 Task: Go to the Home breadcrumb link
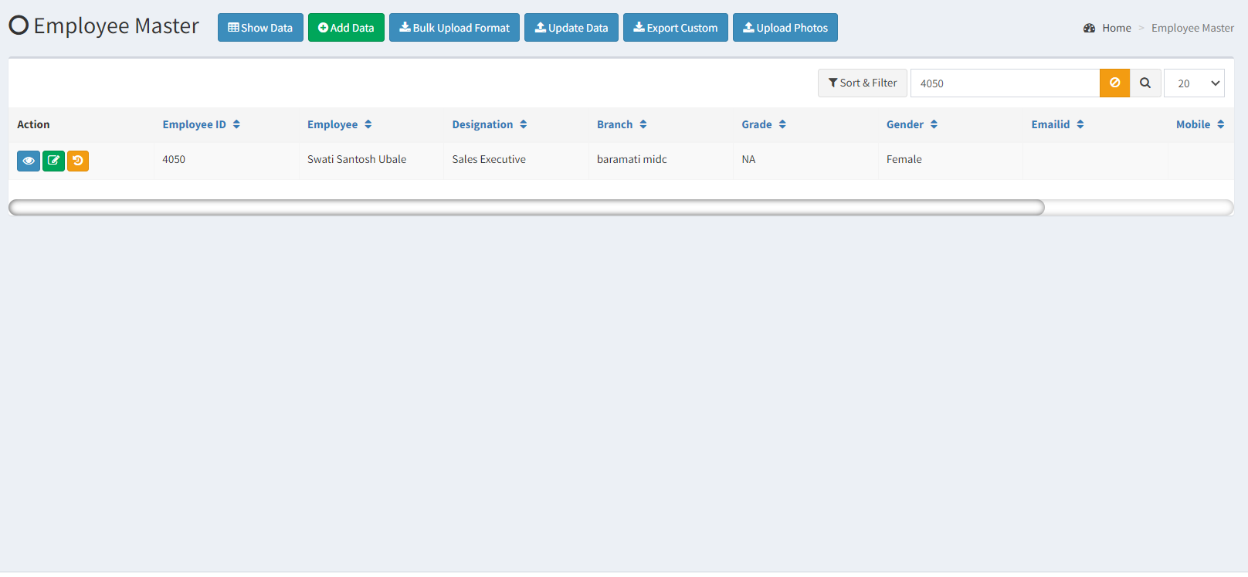1116,28
